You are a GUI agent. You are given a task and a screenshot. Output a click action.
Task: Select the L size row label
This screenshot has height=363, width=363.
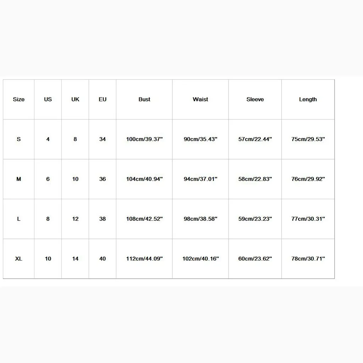(x=19, y=219)
